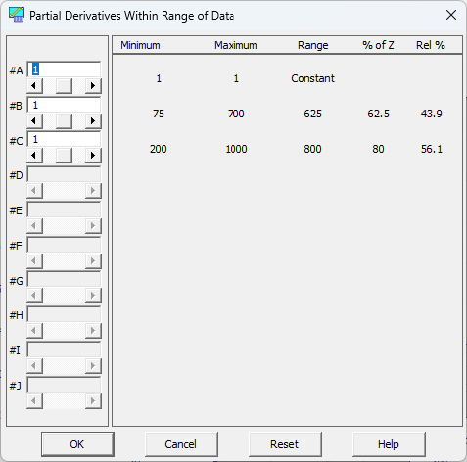Click the #A scrollbar thumb
The image size is (467, 462).
64,86
